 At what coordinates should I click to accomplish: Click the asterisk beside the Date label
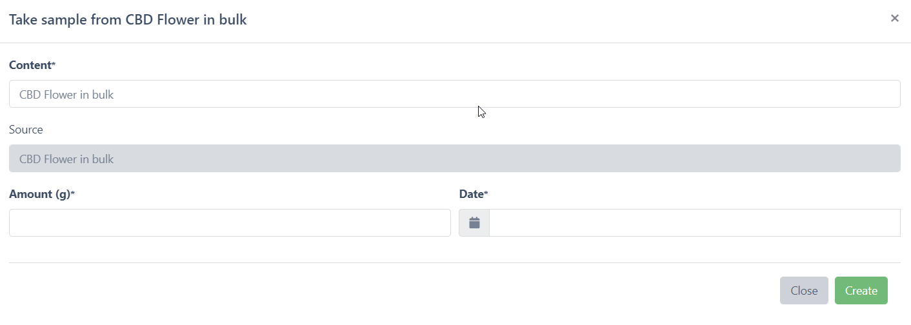(486, 194)
